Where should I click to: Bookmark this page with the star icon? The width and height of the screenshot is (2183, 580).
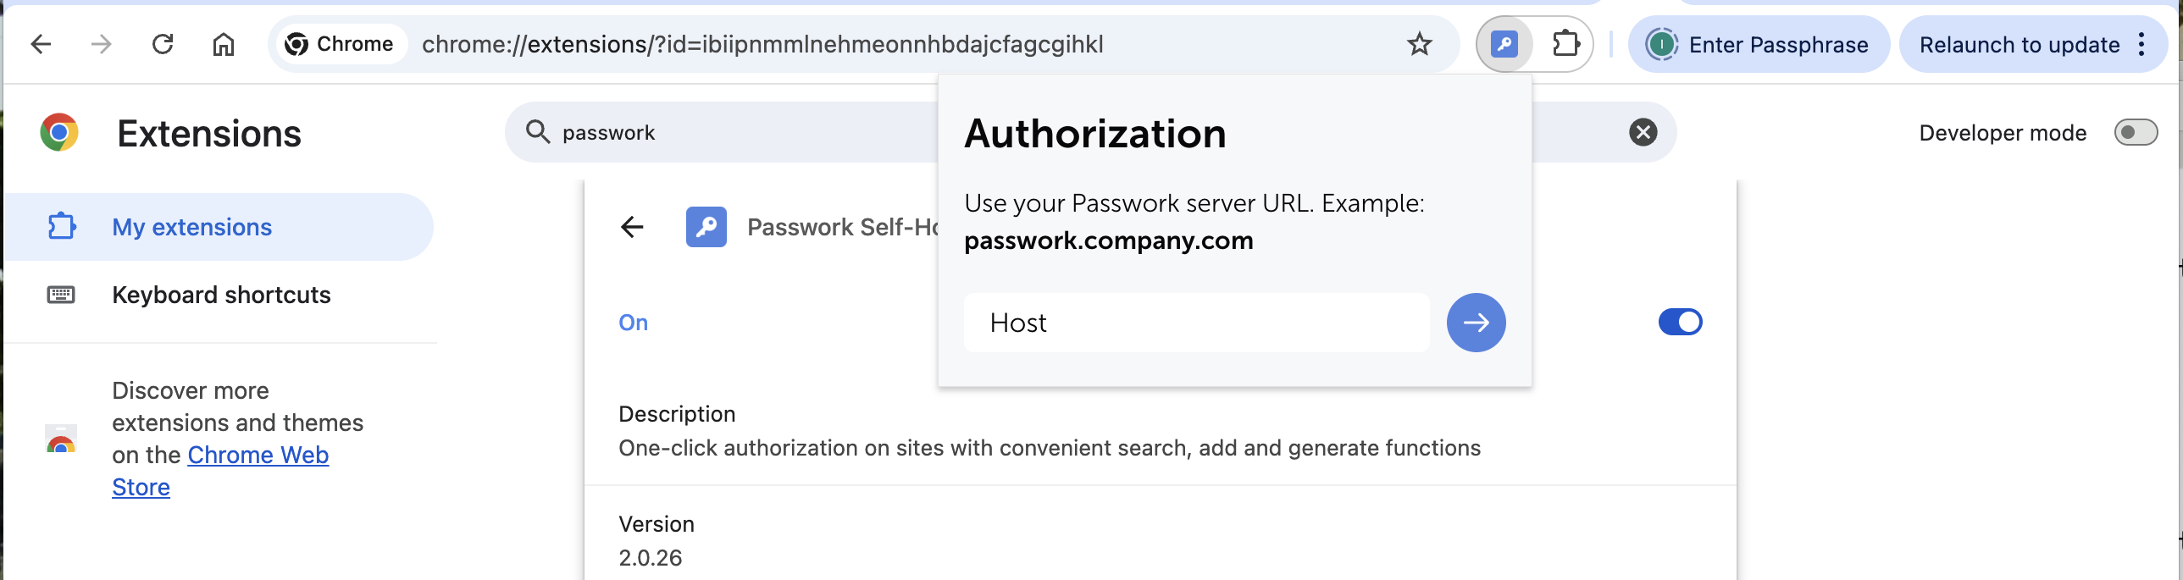[1420, 44]
